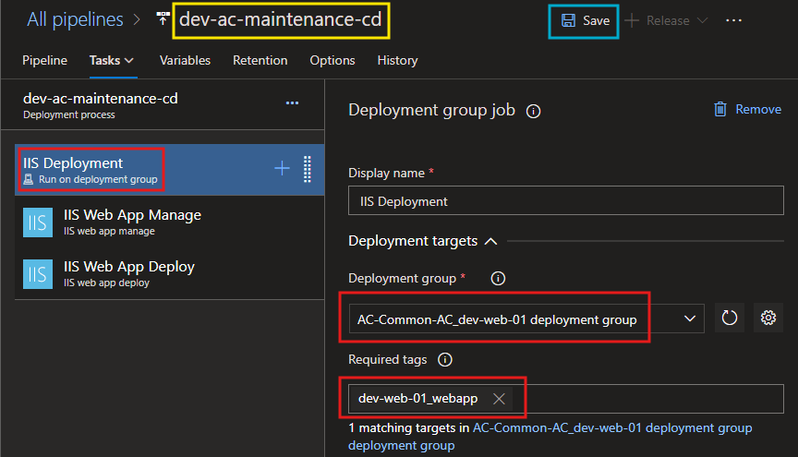Focus the Display name input field

[566, 200]
